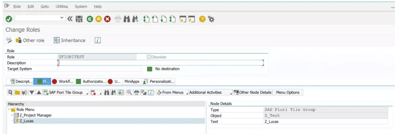Image resolution: width=395 pixels, height=134 pixels.
Task: Click the Delete node red-minus icon
Action: tap(94, 92)
